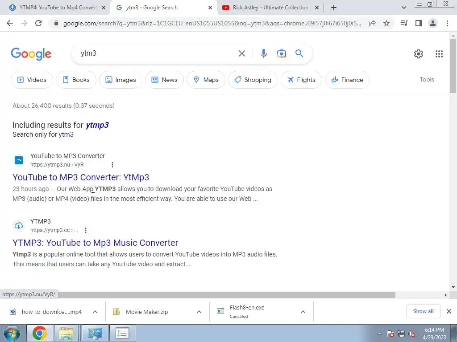Expand options for Movie Maker.zip download
Screen dimensions: 457x342
pos(199,312)
